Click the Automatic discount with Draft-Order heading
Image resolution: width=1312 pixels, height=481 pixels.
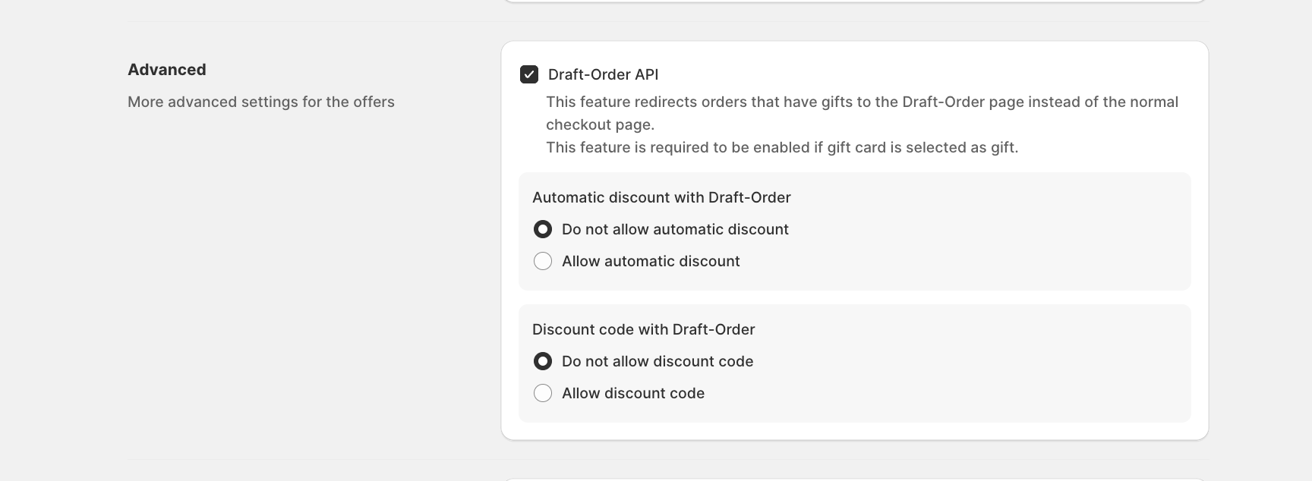pos(661,197)
